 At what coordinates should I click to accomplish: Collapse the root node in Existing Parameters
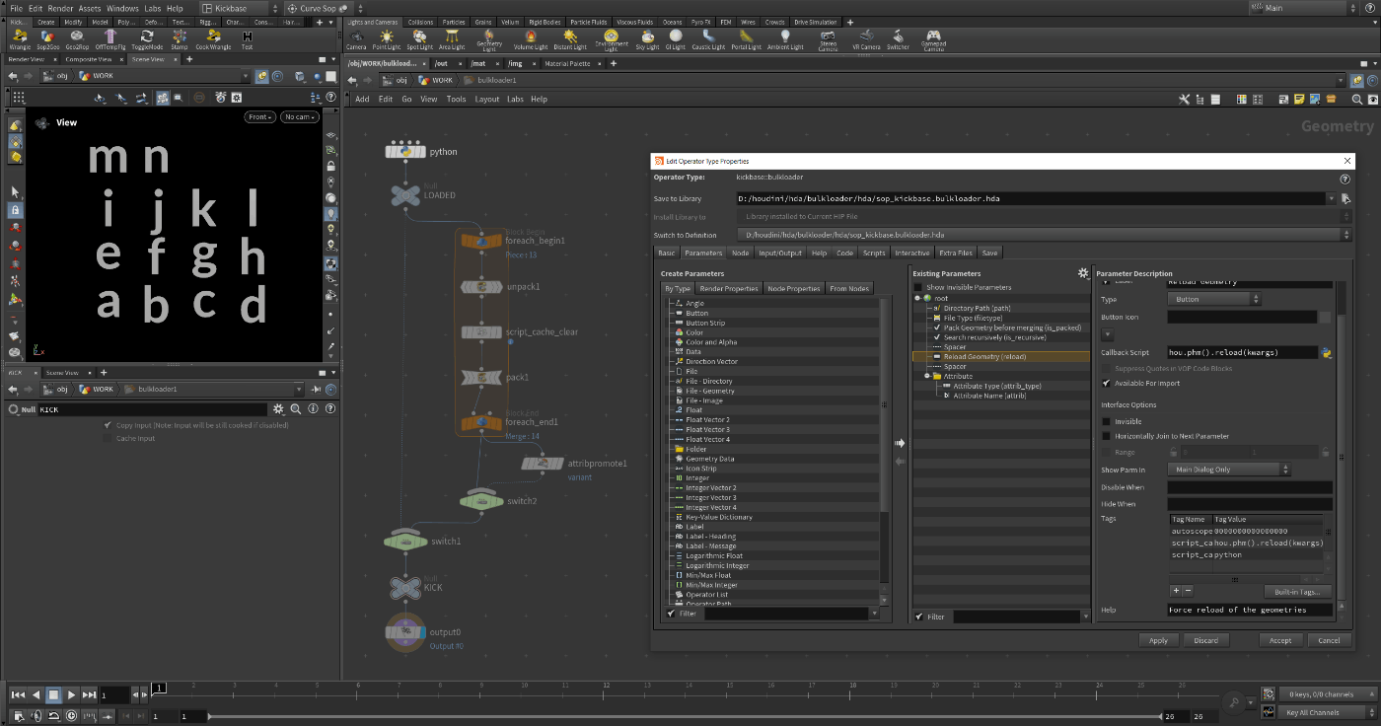pyautogui.click(x=917, y=298)
